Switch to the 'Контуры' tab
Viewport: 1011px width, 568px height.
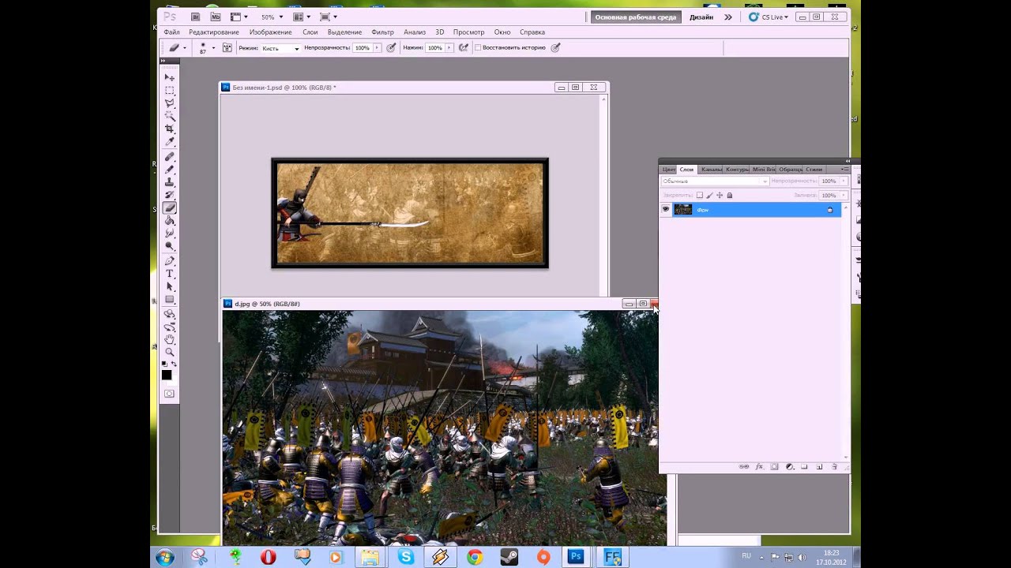[x=737, y=170]
